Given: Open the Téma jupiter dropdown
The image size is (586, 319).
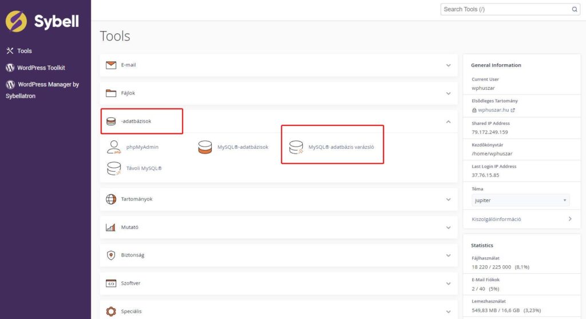Looking at the screenshot, I should (x=520, y=200).
